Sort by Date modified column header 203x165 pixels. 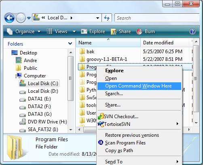(165, 43)
